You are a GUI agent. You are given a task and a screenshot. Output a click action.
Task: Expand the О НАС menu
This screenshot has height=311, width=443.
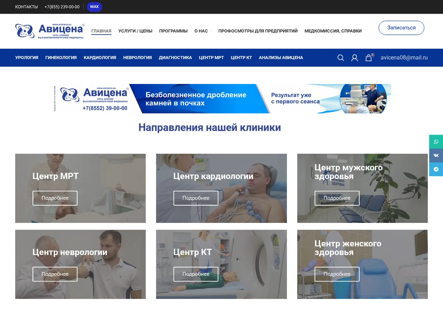pyautogui.click(x=202, y=31)
